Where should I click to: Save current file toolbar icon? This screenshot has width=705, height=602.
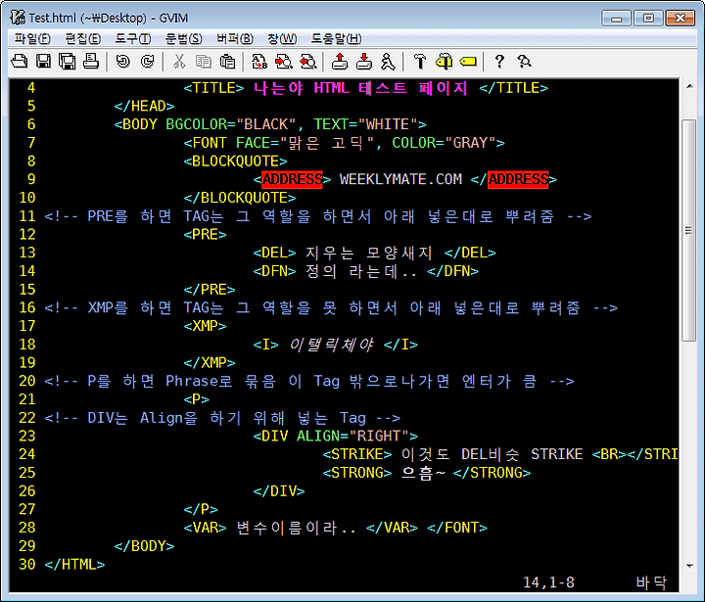click(43, 61)
